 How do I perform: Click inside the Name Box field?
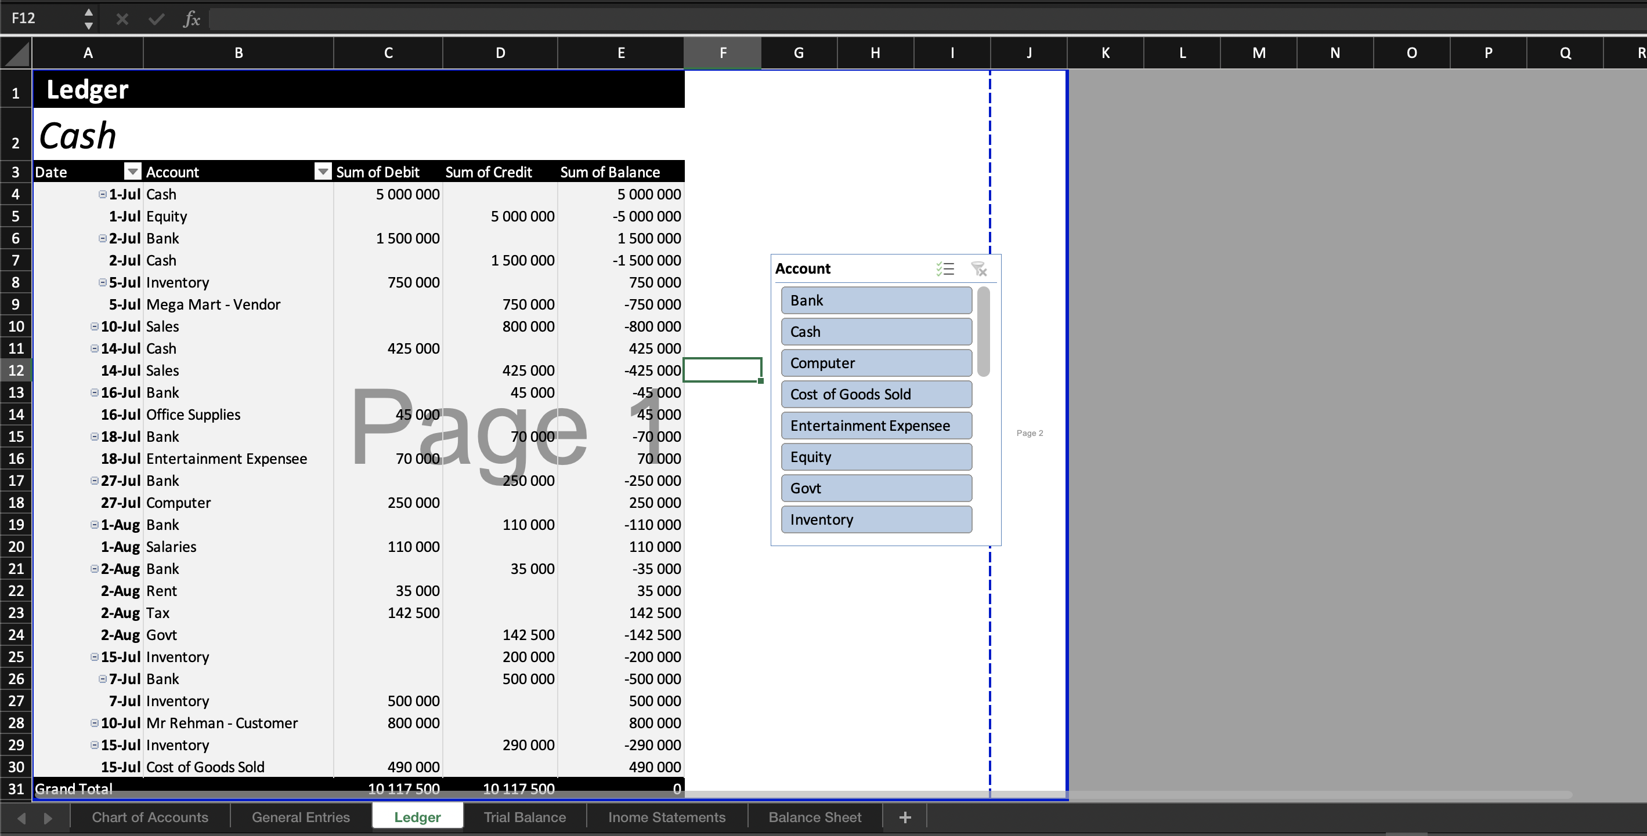pos(38,19)
